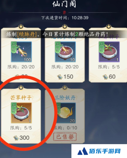Tap the restock timer 10:28:39

click(x=80, y=18)
